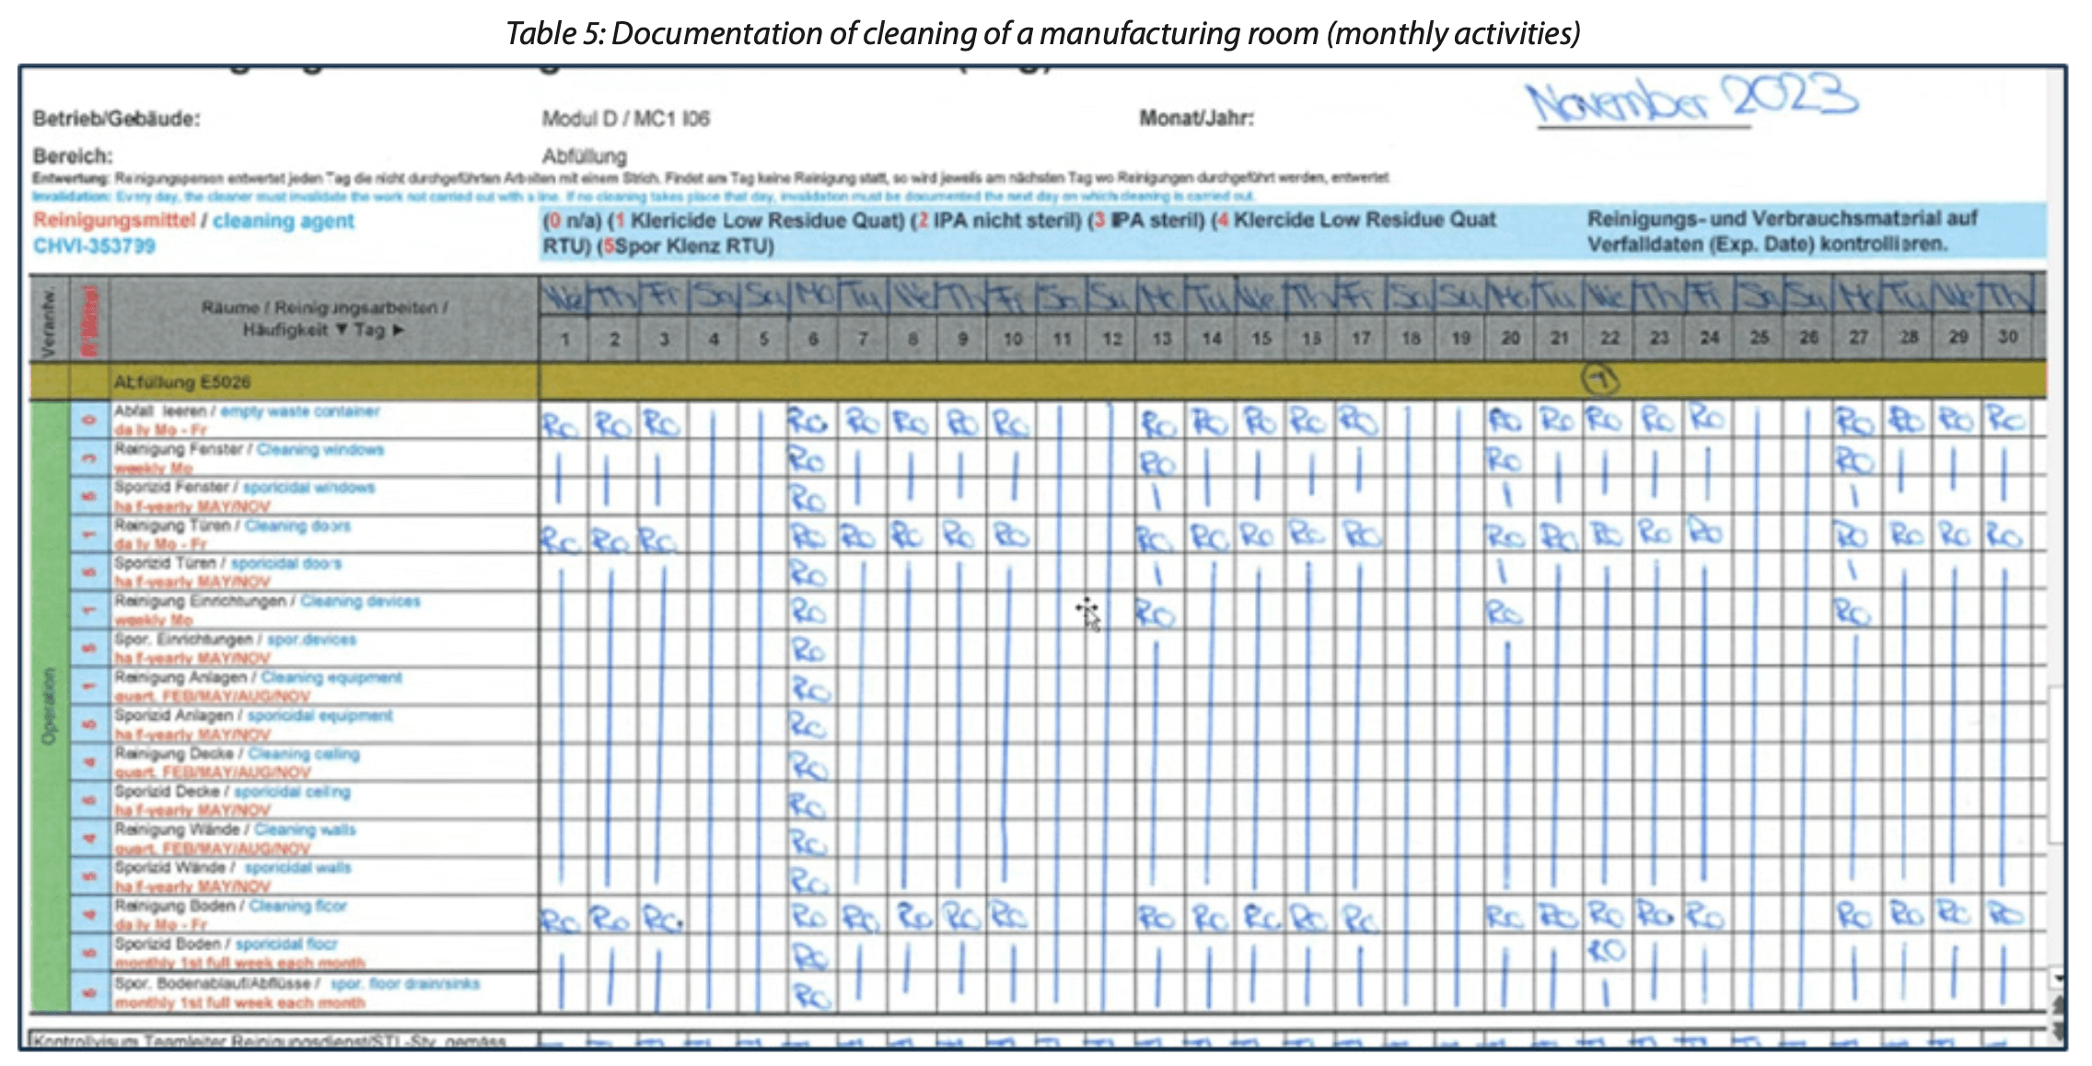Select day '13' column header

point(1161,339)
